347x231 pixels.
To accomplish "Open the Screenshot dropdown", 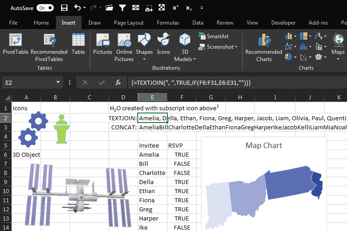I will coord(218,47).
